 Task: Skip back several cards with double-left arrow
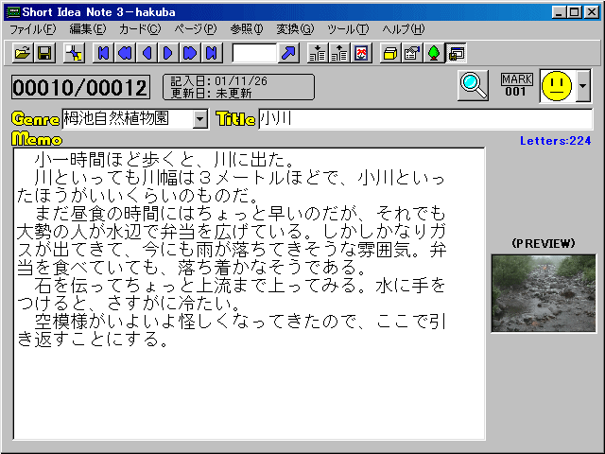tap(125, 53)
